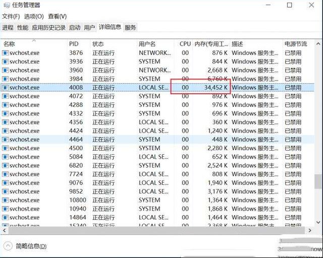Screen dimensions: 323x258
Task: Select the memory value 34,452 K
Action: 216,88
